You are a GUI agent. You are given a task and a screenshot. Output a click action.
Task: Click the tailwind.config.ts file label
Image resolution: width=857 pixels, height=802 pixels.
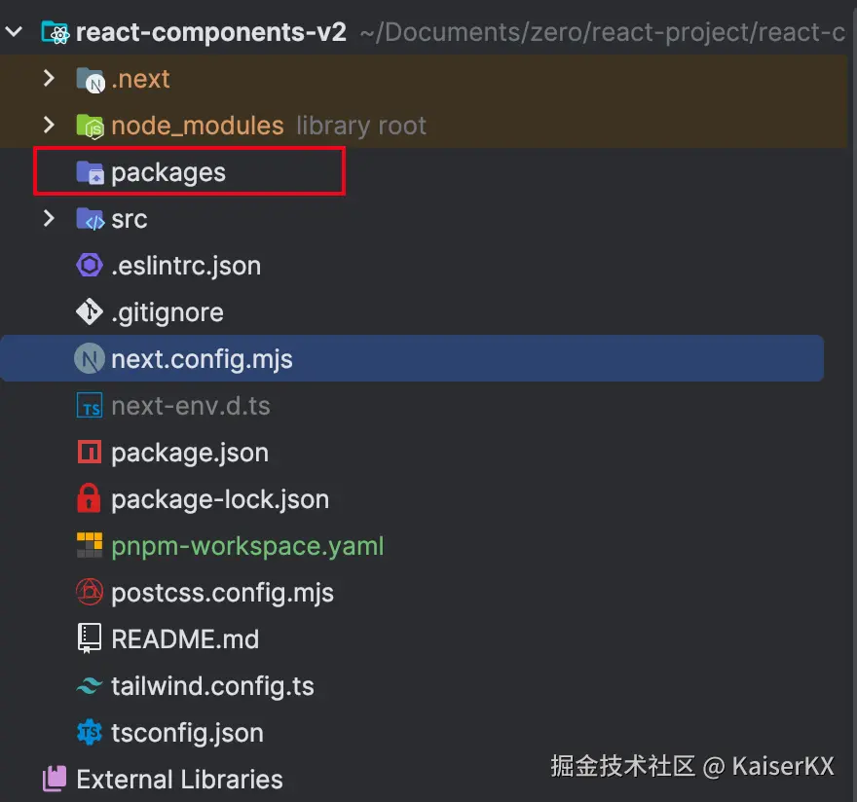point(212,686)
